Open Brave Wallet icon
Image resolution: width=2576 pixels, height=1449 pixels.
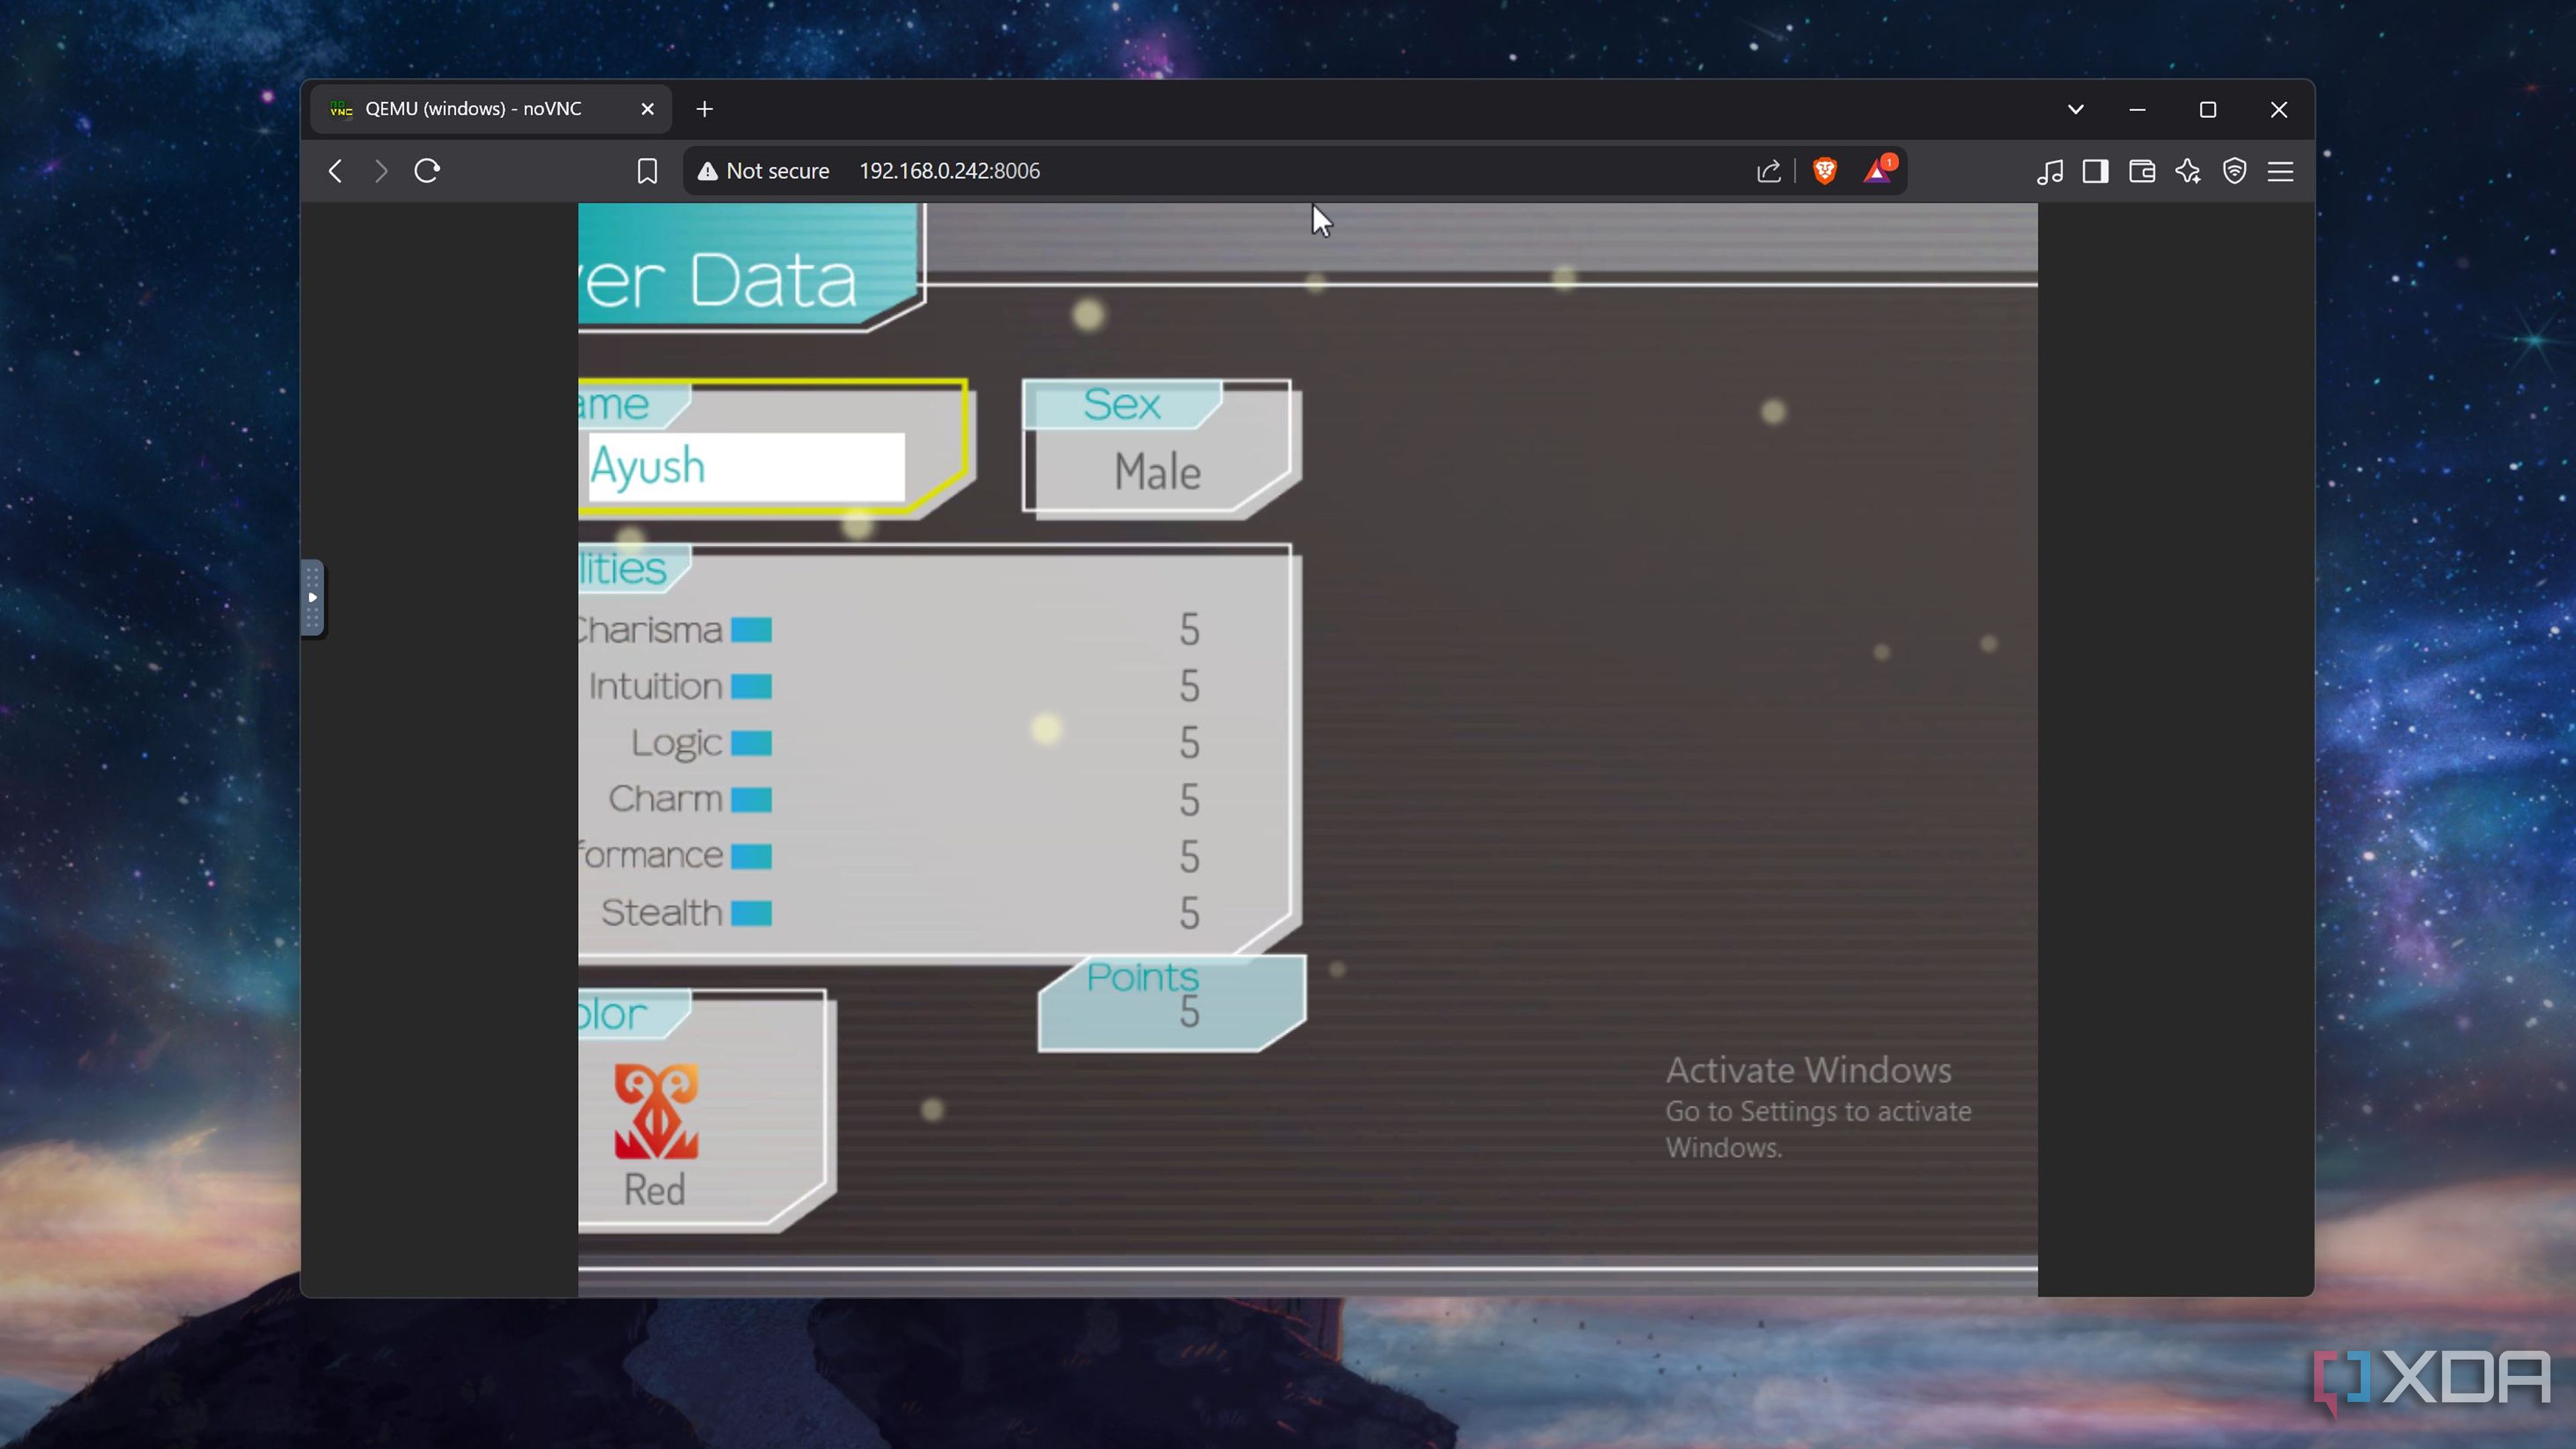(x=2142, y=171)
